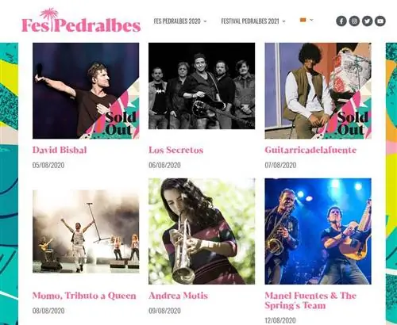Viewport: 397px width, 325px height.
Task: Open the YouTube social icon
Action: pos(380,21)
